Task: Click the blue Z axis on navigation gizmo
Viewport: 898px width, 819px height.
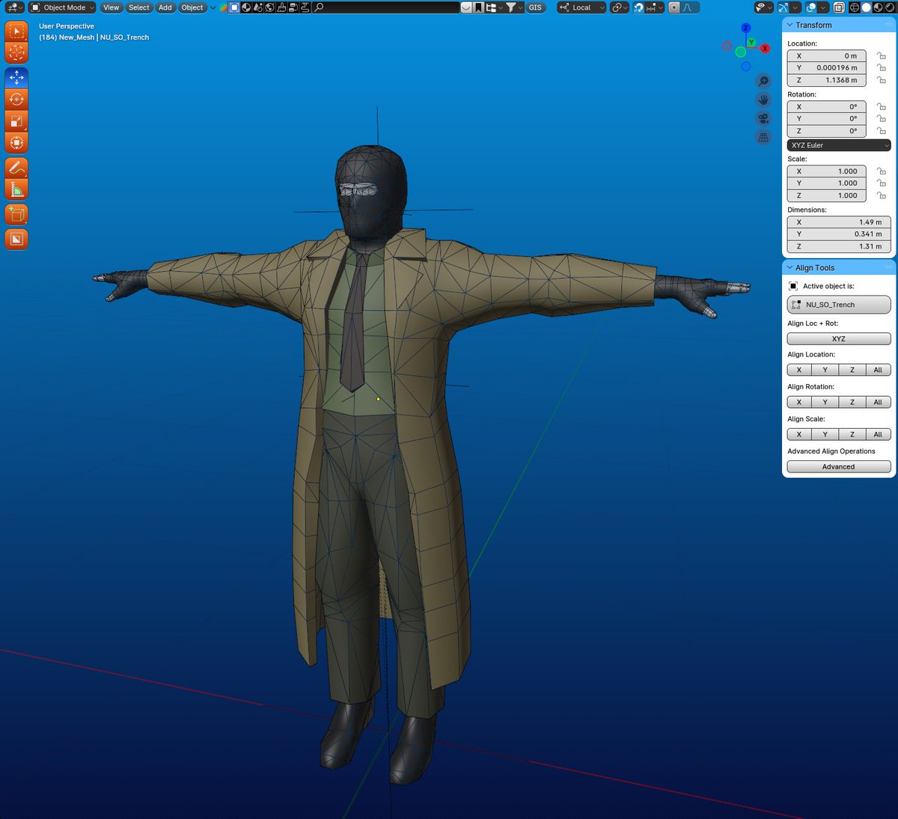Action: (746, 28)
